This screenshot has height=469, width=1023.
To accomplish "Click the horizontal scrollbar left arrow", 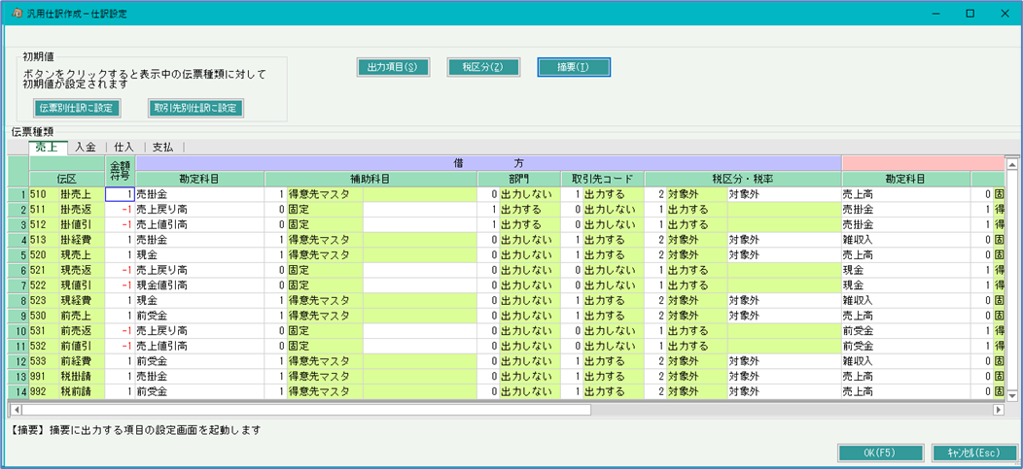I will point(16,410).
